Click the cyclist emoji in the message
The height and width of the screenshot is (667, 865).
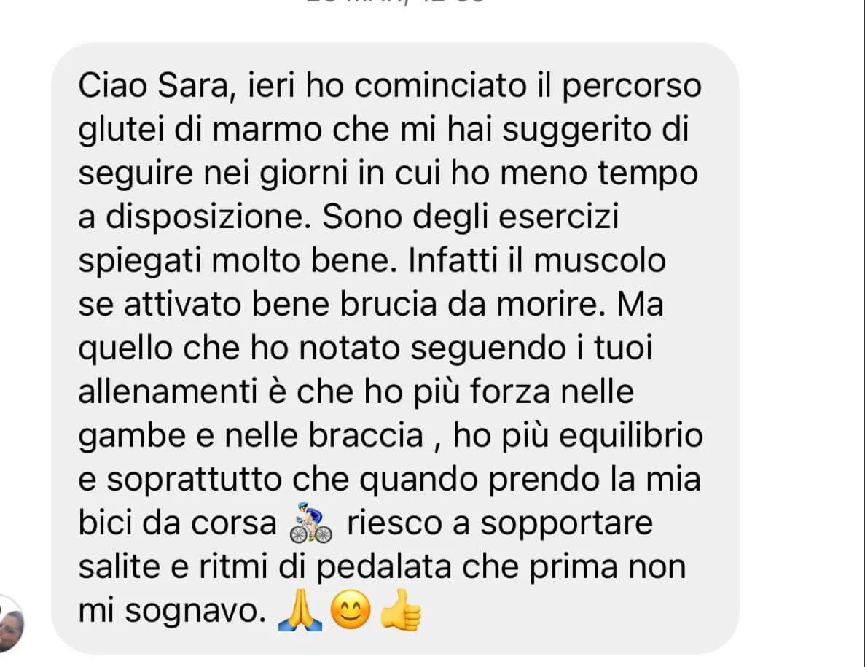pyautogui.click(x=311, y=523)
